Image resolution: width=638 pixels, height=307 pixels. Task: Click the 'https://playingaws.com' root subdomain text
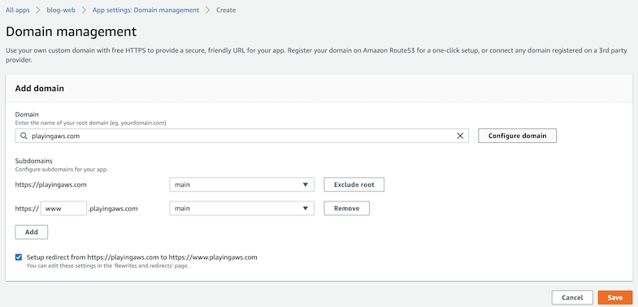[x=51, y=184]
